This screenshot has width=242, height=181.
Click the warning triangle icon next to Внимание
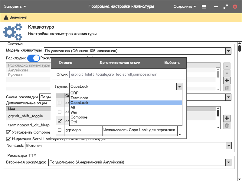[5, 18]
